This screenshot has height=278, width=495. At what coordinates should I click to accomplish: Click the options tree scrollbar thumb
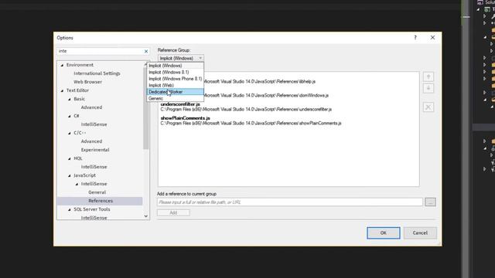[x=145, y=108]
